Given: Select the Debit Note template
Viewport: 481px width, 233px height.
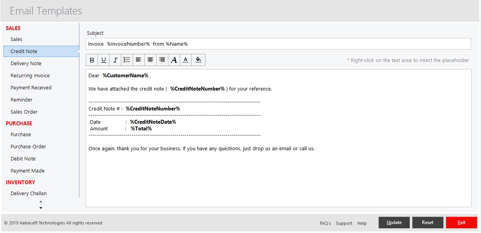Looking at the screenshot, I should pyautogui.click(x=23, y=158).
